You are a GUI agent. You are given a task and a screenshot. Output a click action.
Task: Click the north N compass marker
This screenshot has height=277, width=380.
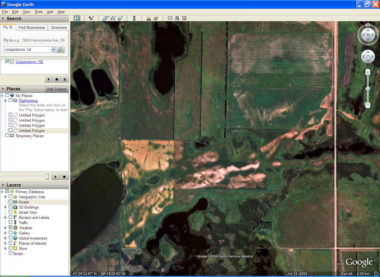pyautogui.click(x=368, y=25)
